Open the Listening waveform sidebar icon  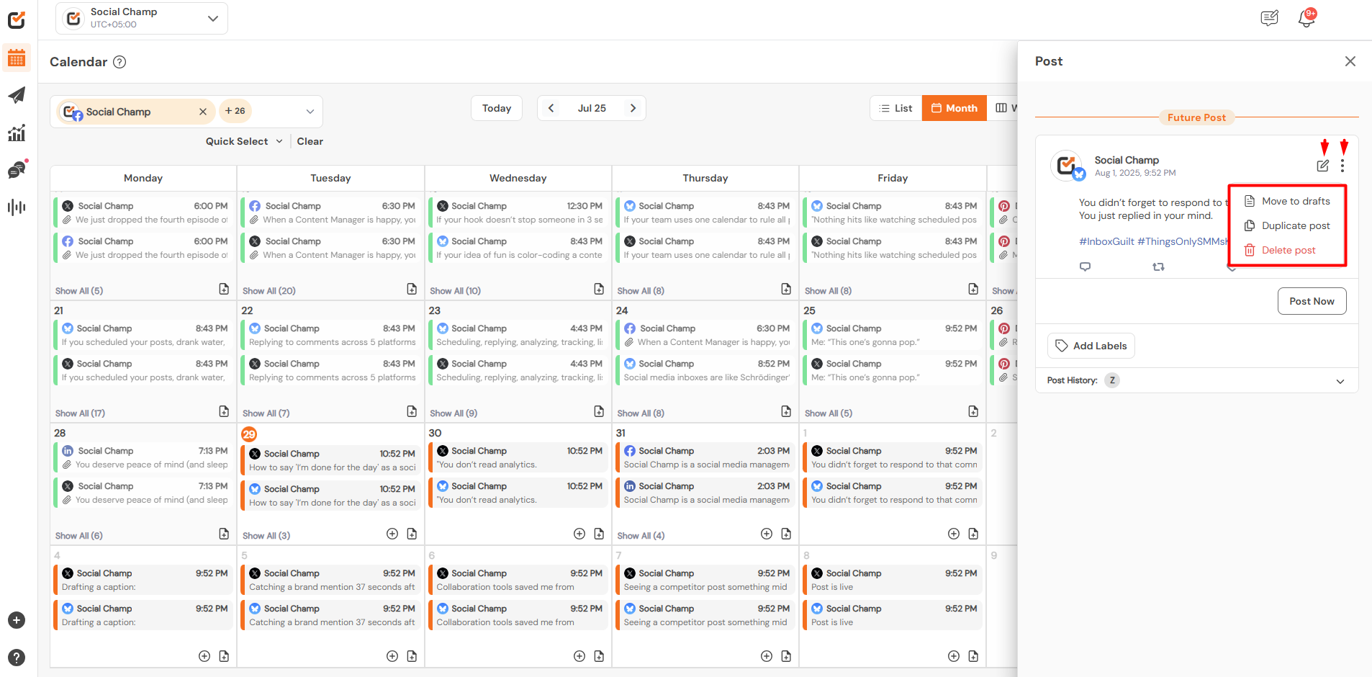[17, 207]
